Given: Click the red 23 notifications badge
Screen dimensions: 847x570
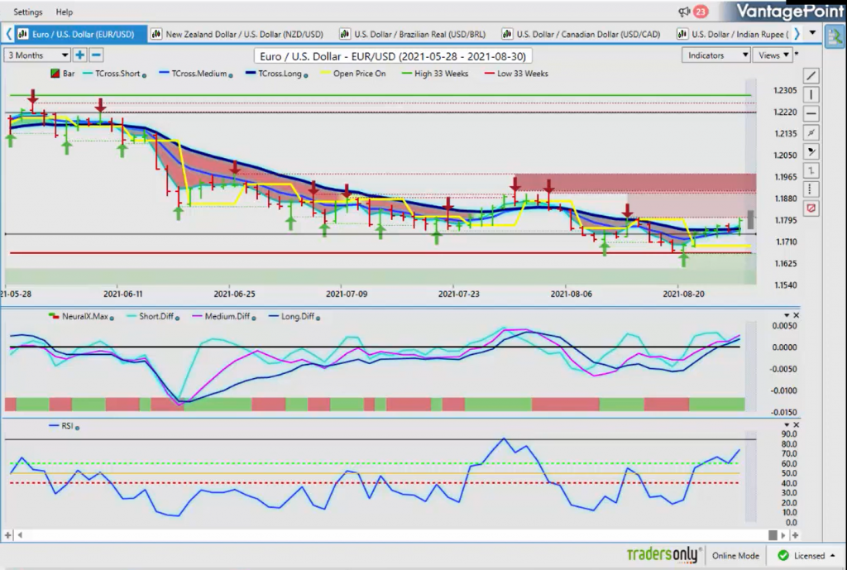Looking at the screenshot, I should pyautogui.click(x=700, y=12).
